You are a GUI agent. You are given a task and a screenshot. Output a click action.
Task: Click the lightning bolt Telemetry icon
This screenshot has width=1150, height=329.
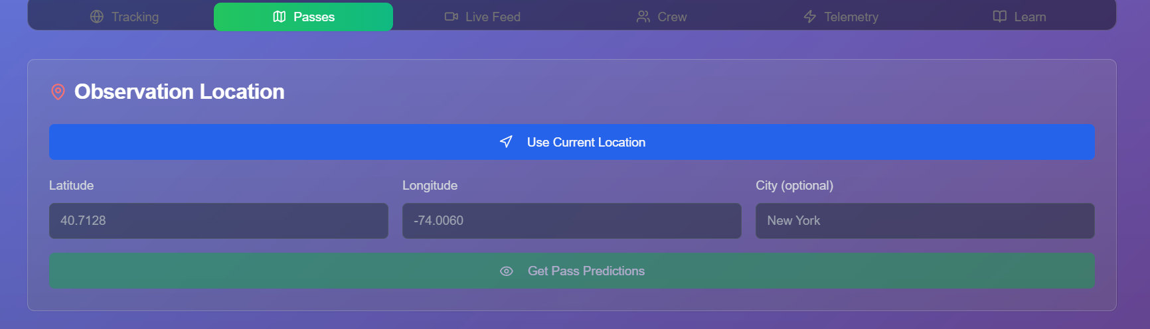(x=810, y=17)
